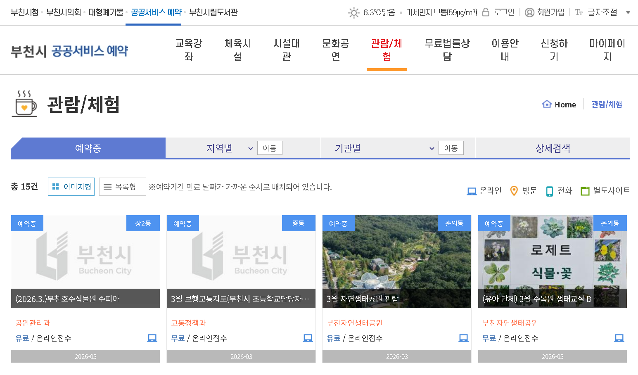Click the 이동 button next to 지역별
The image size is (638, 375).
pos(269,147)
